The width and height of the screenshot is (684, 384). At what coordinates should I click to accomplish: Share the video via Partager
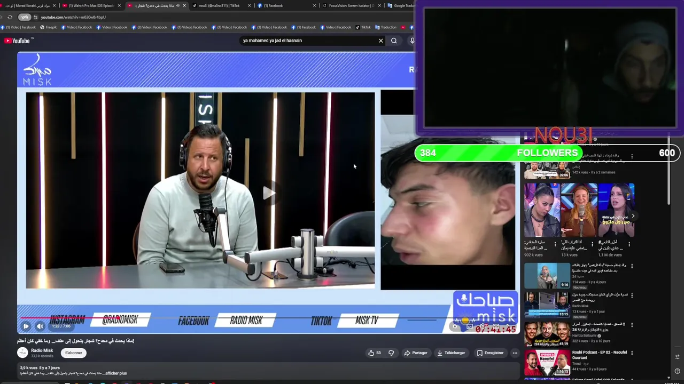point(416,353)
